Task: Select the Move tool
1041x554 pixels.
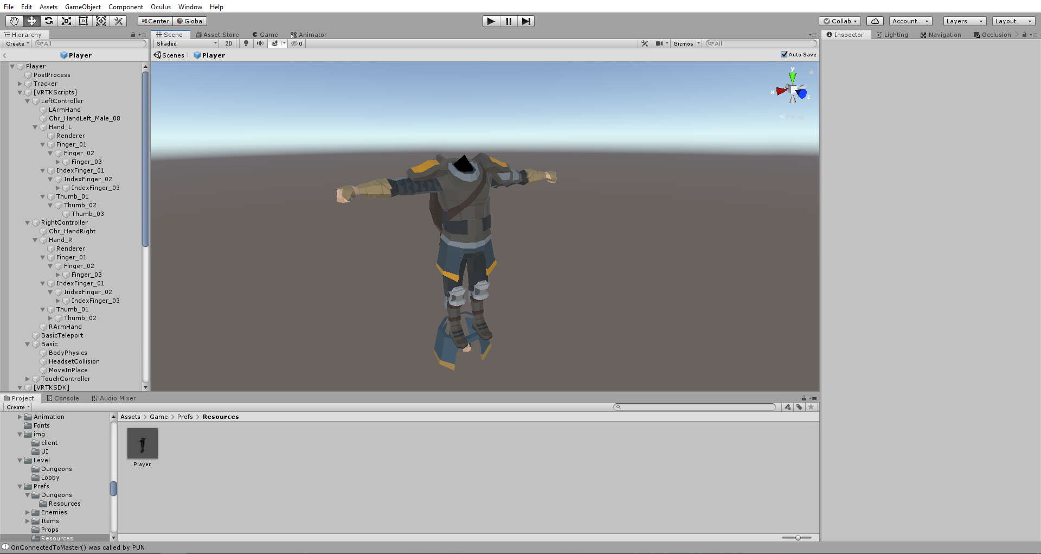Action: coord(31,21)
